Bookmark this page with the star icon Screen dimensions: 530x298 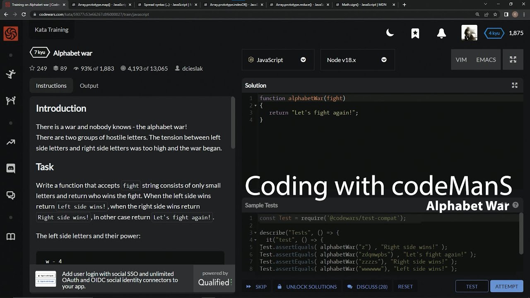(x=495, y=14)
